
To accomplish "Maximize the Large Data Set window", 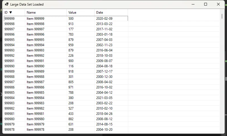I will pos(206,4).
